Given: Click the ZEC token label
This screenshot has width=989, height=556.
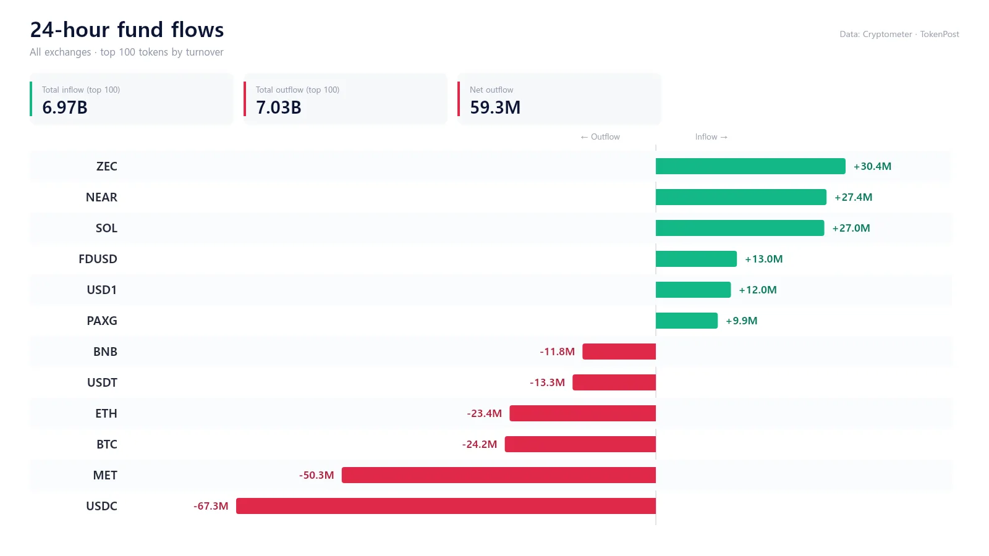Looking at the screenshot, I should click(106, 166).
